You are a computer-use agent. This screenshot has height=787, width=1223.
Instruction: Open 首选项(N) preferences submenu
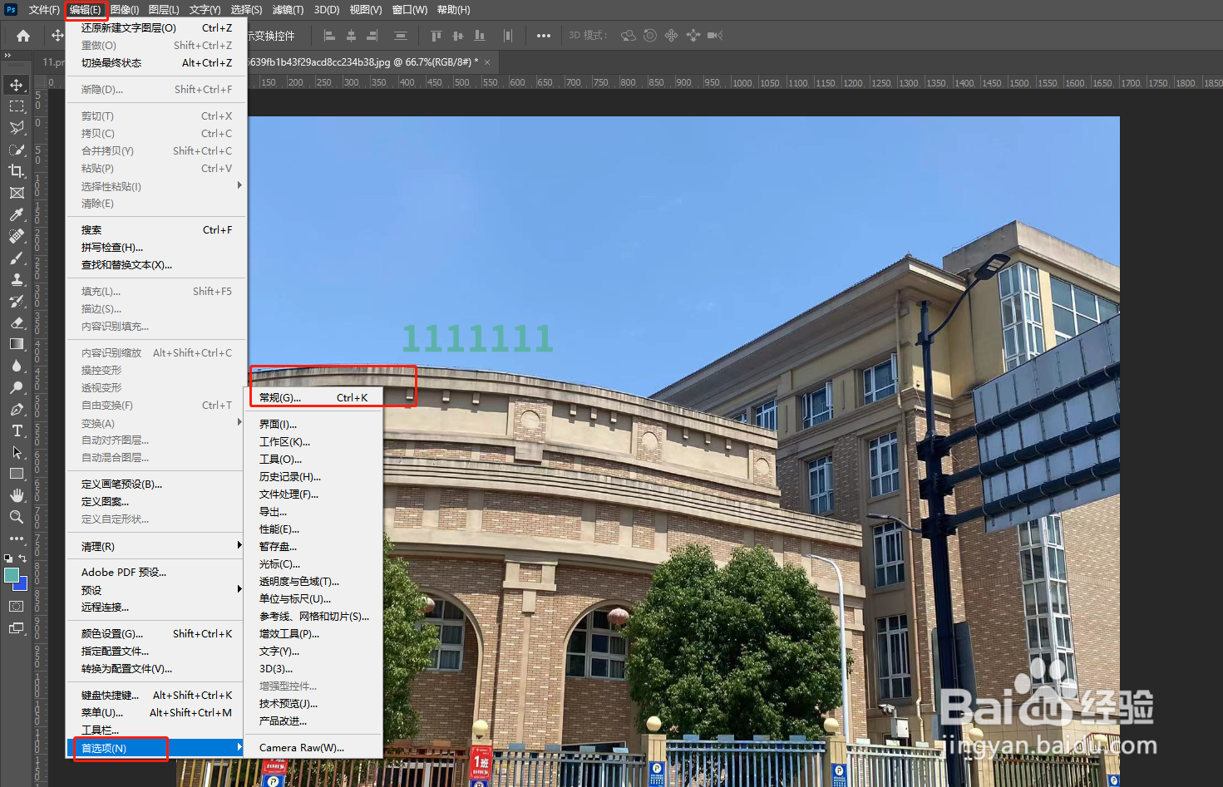pyautogui.click(x=156, y=748)
